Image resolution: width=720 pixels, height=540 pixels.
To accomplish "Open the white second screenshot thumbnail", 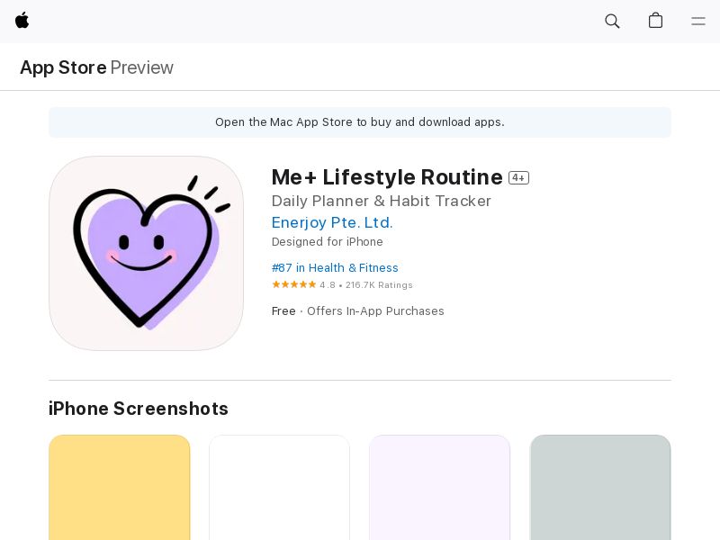I will coord(279,487).
